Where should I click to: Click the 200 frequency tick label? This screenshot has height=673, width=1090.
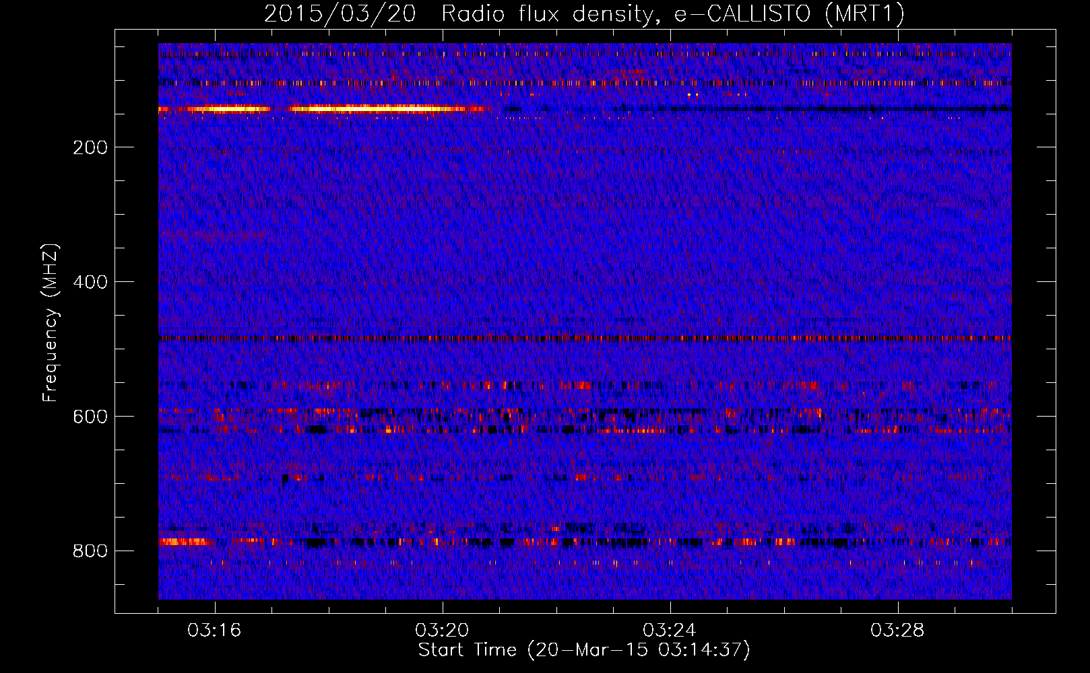90,147
